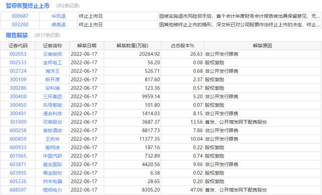Open 先导智能 stock link
This screenshot has width=322, height=195.
52,105
